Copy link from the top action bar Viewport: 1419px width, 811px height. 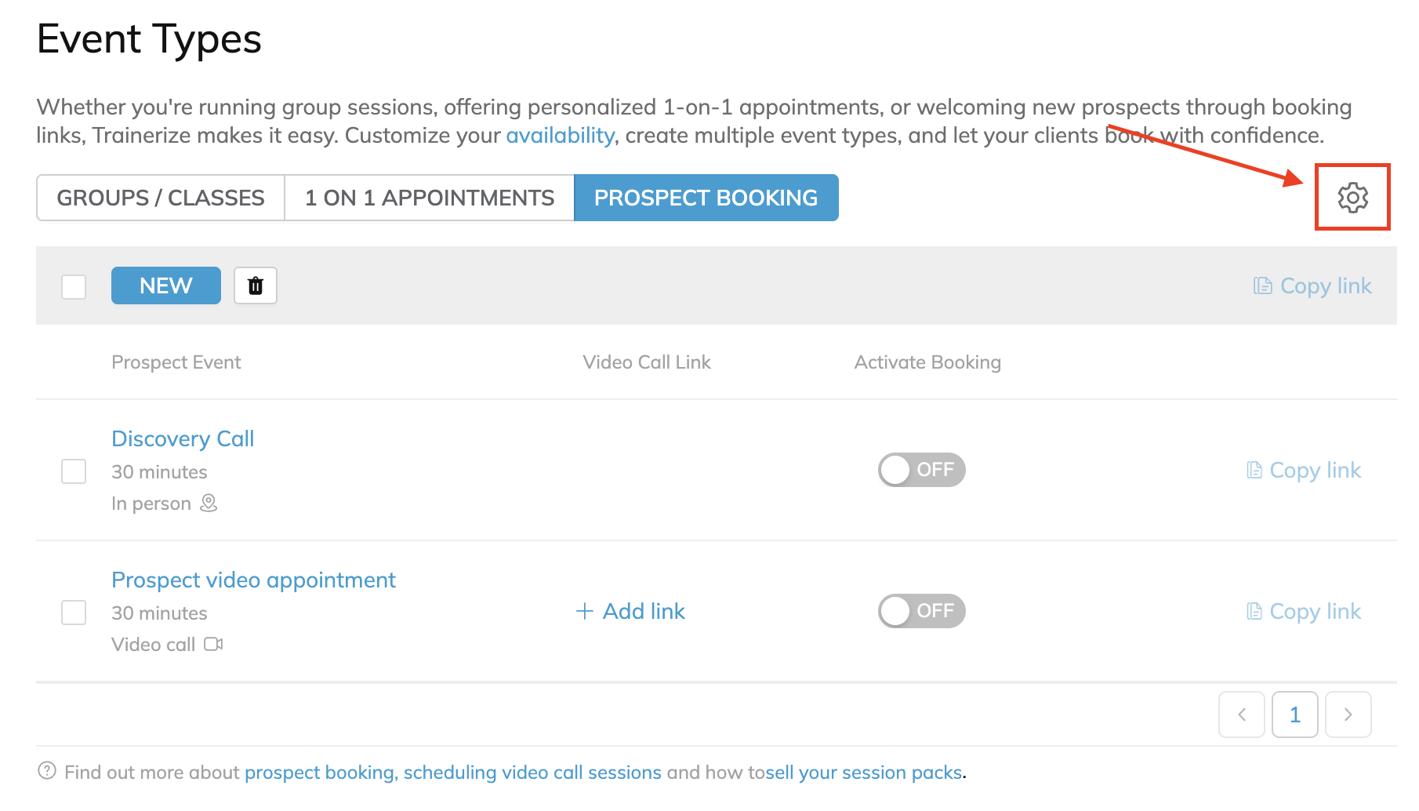1312,285
